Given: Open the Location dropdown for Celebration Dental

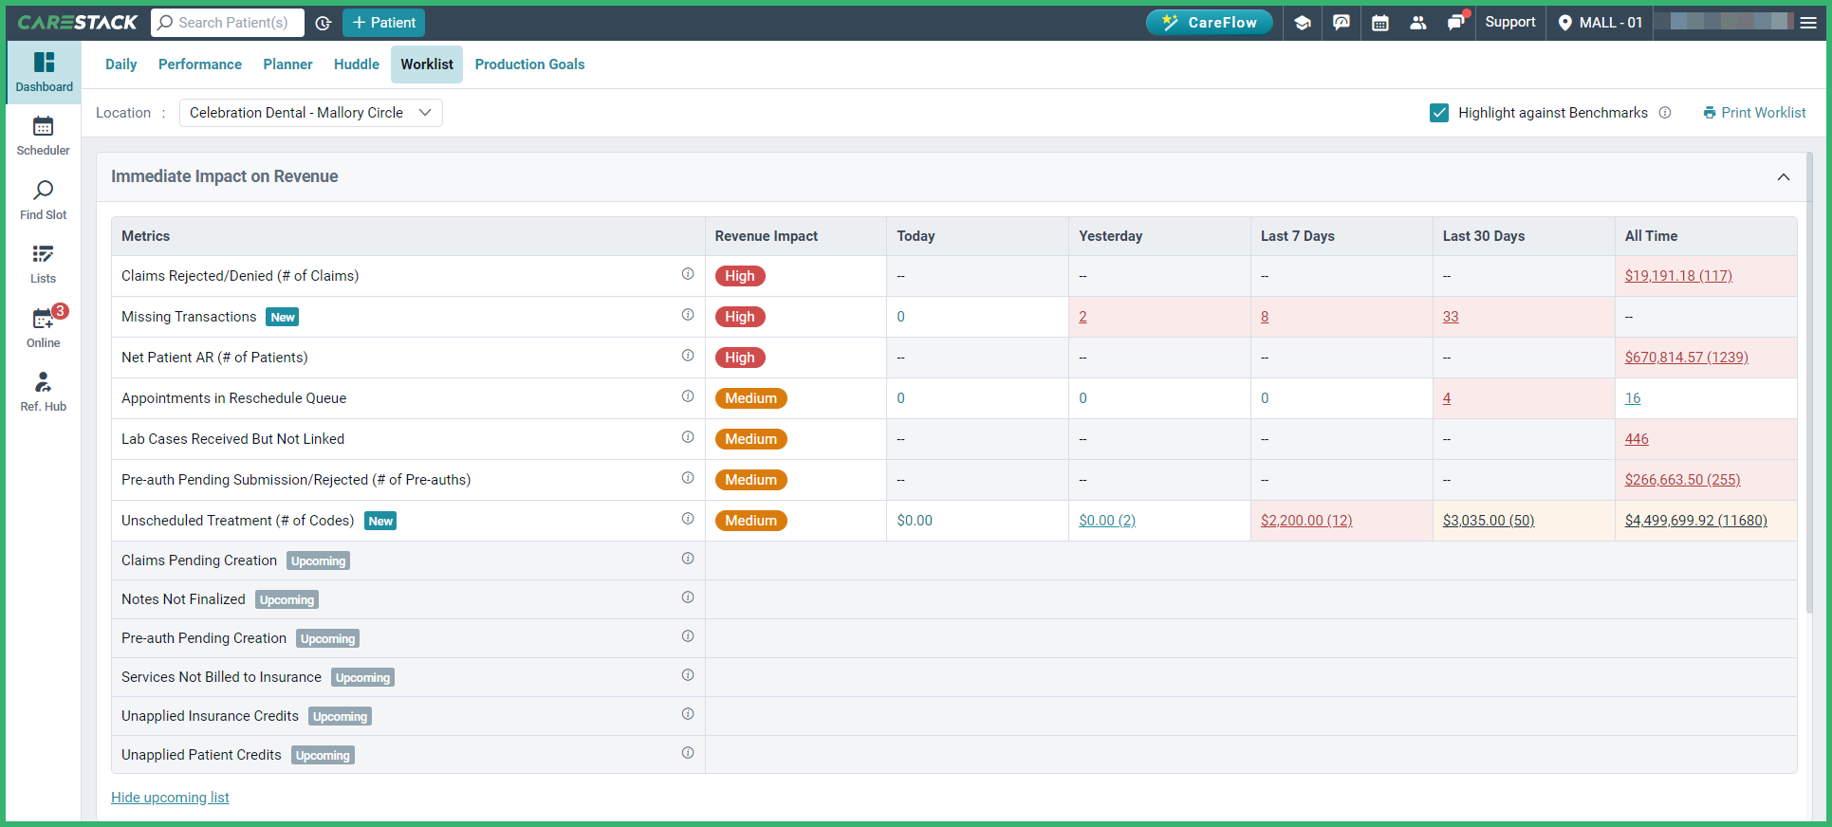Looking at the screenshot, I should pyautogui.click(x=310, y=113).
